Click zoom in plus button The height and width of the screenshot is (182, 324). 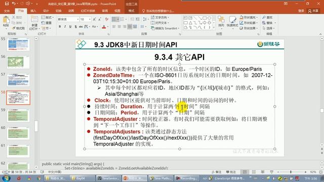pos(305,172)
